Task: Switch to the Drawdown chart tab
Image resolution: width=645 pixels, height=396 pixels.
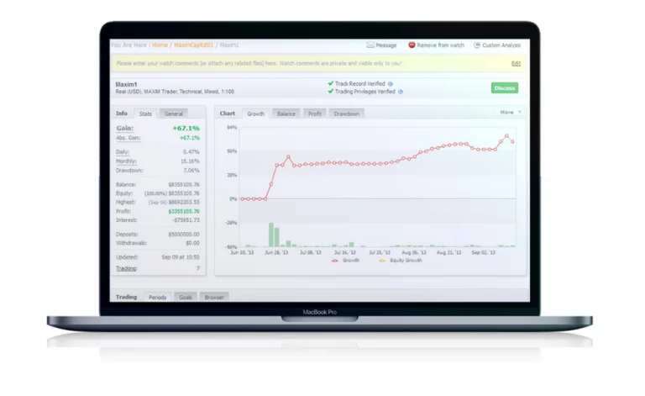Action: (346, 114)
